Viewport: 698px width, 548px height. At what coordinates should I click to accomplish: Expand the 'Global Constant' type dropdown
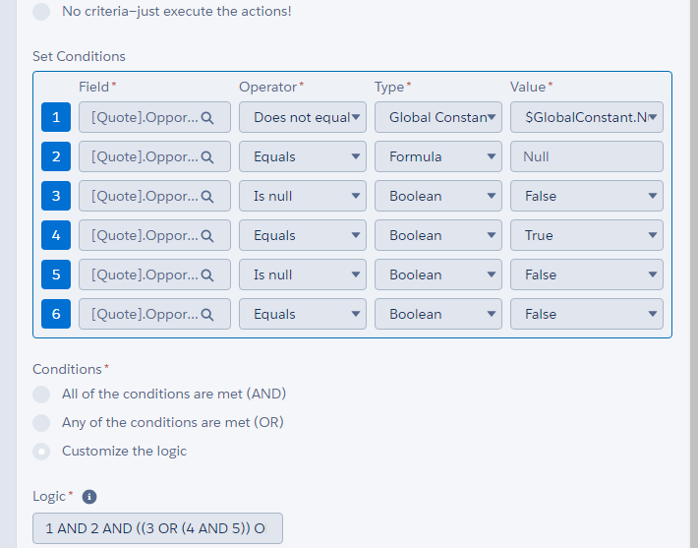coord(438,117)
